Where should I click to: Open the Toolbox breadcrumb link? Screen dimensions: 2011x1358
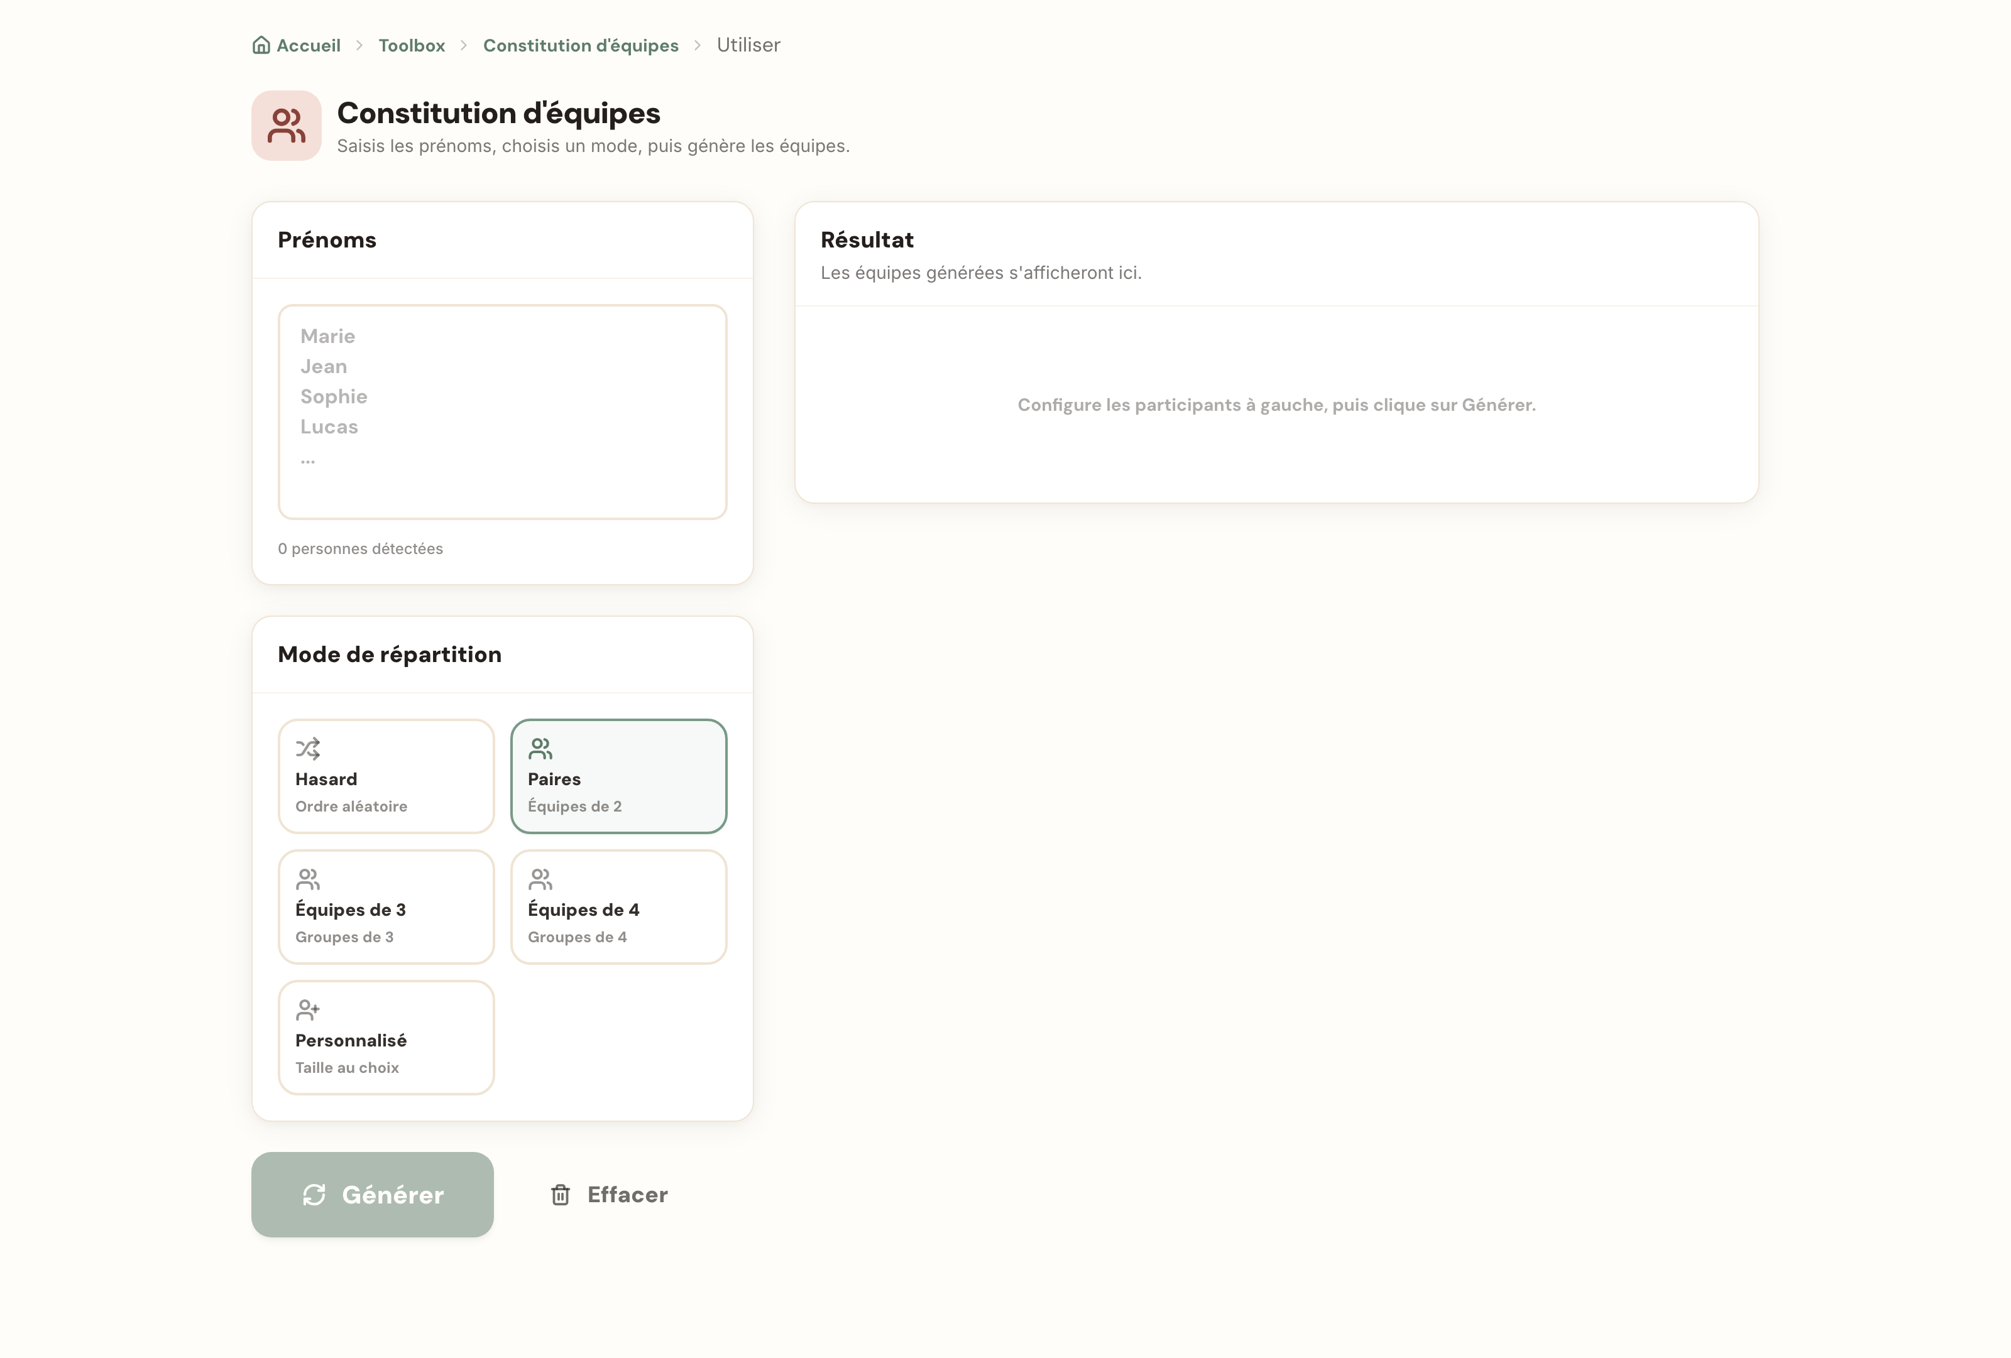[x=412, y=45]
